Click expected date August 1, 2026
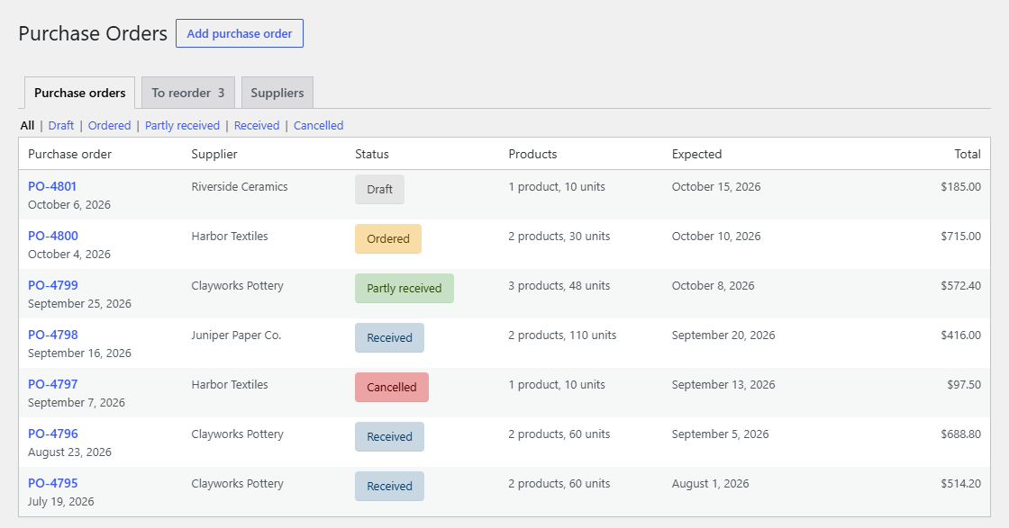The image size is (1009, 528). (x=711, y=484)
